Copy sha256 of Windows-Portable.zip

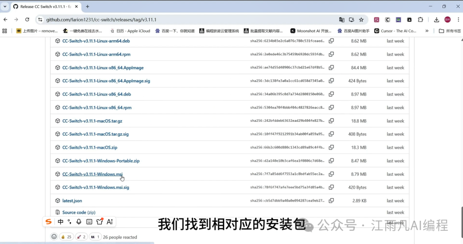click(x=331, y=161)
